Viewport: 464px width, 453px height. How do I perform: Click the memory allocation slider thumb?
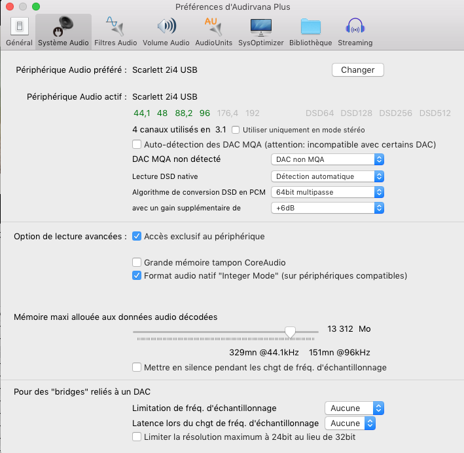pyautogui.click(x=290, y=332)
